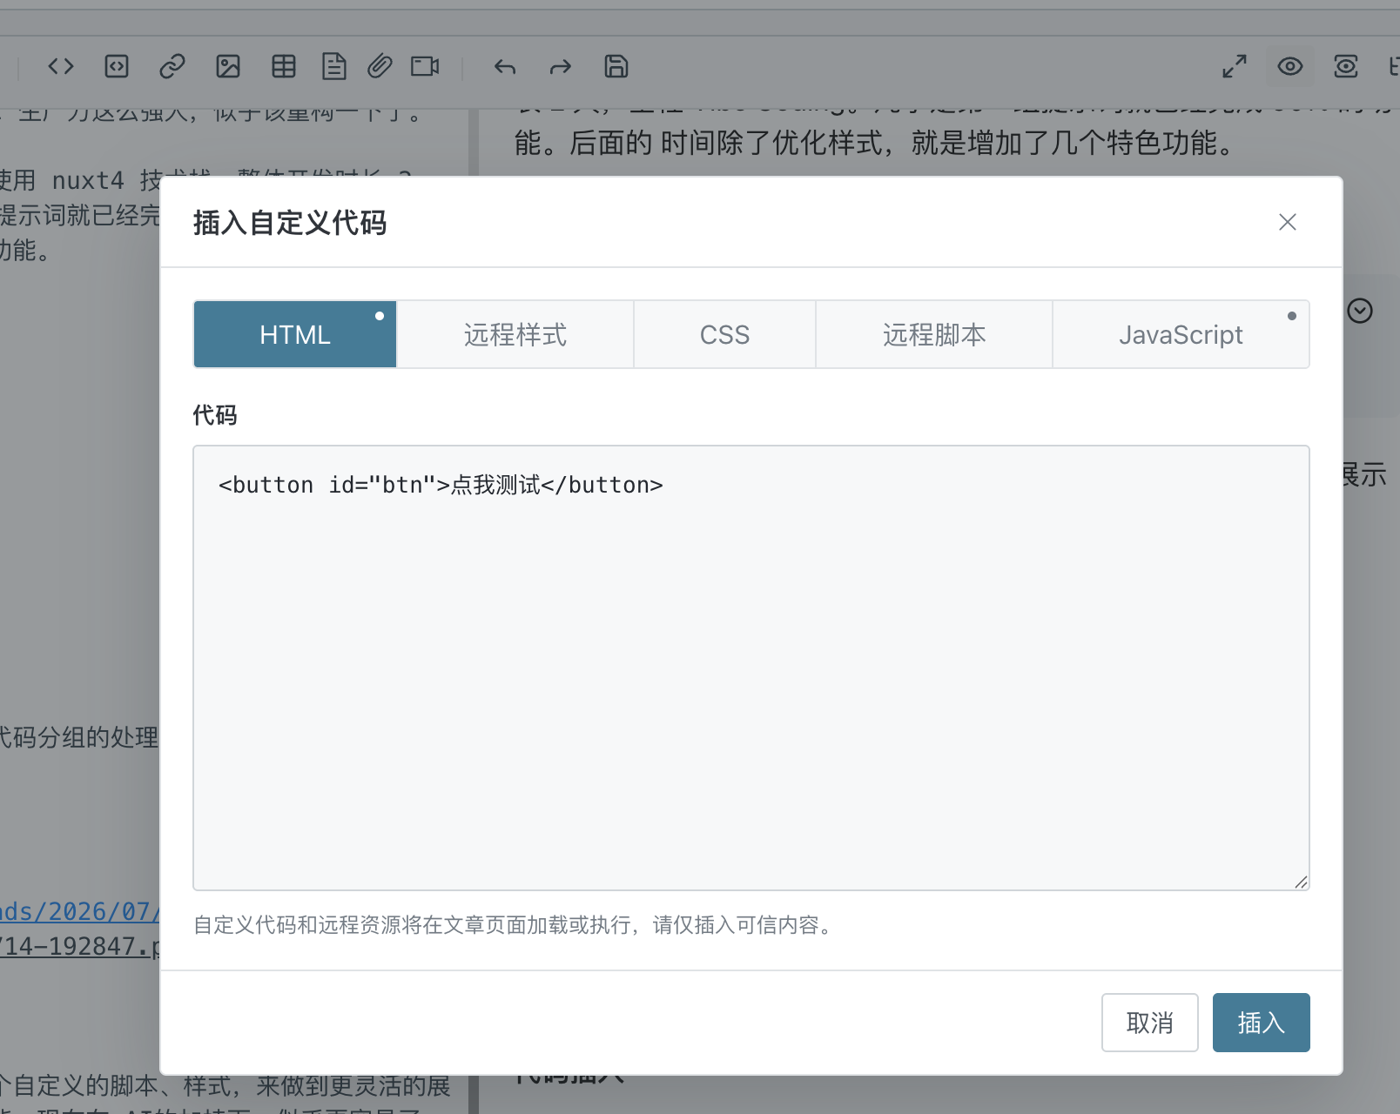Click the 插入 button

[x=1262, y=1023]
